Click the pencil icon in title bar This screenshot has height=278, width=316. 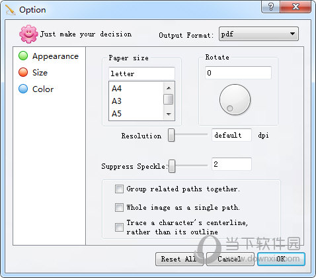[x=11, y=10]
